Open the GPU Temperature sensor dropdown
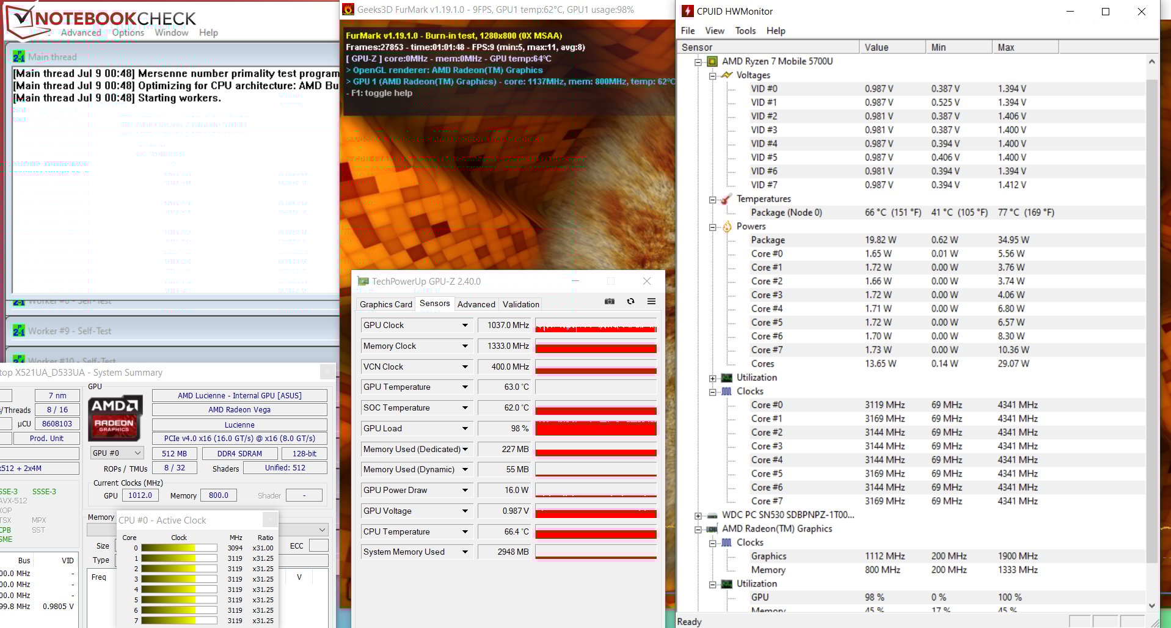Viewport: 1171px width, 628px height. pos(465,387)
